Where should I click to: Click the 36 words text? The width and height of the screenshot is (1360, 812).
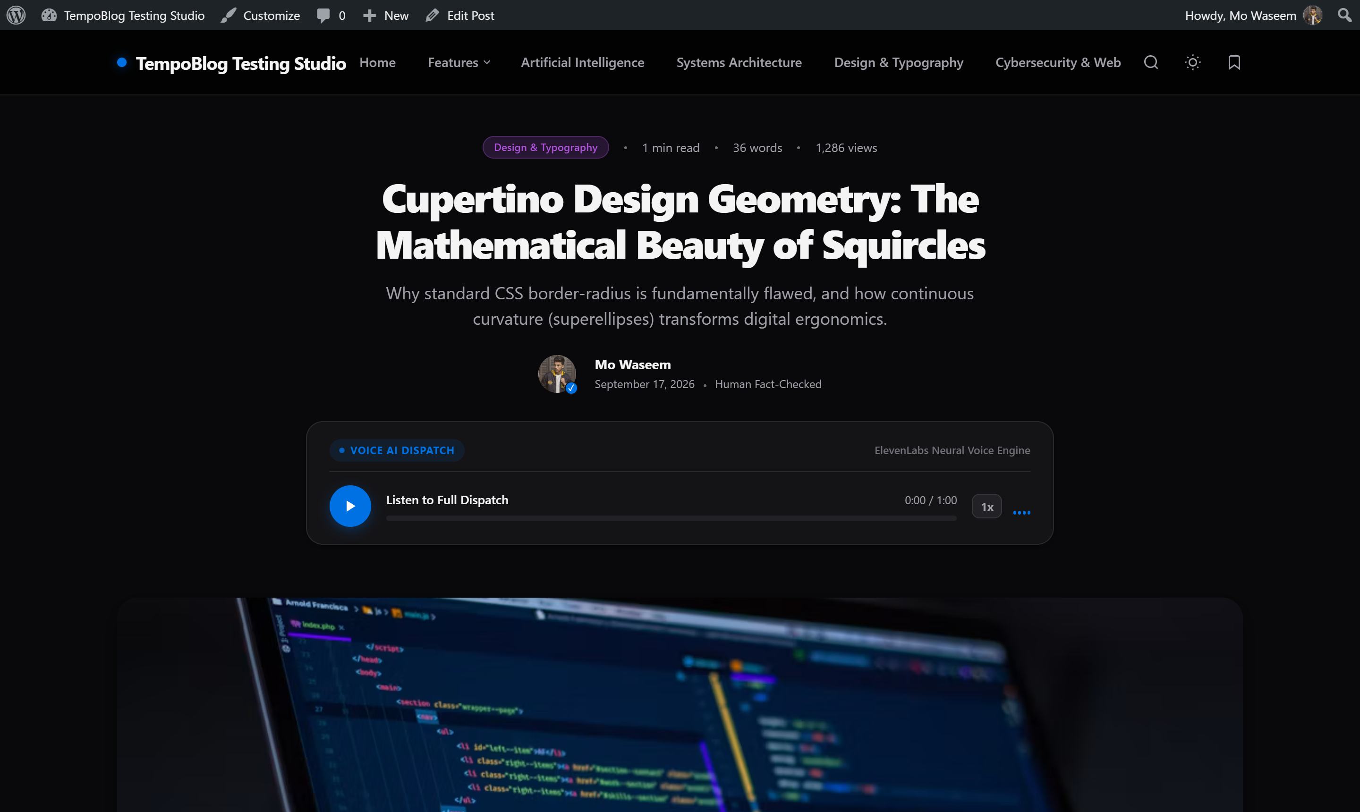(757, 148)
